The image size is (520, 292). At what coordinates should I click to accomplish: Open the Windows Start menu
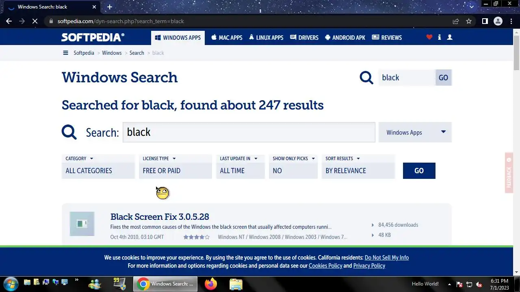coord(10,283)
